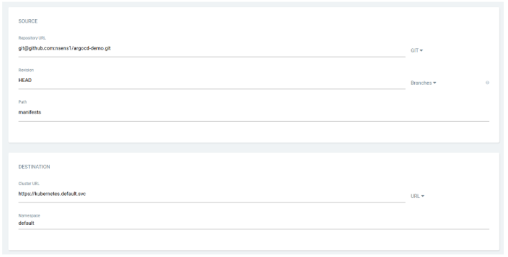Screen dimensions: 508x257
Task: Click the help icon beside Revision
Action: pos(488,83)
